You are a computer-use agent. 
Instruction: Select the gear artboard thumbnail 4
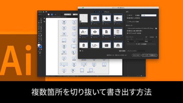coord(118,18)
